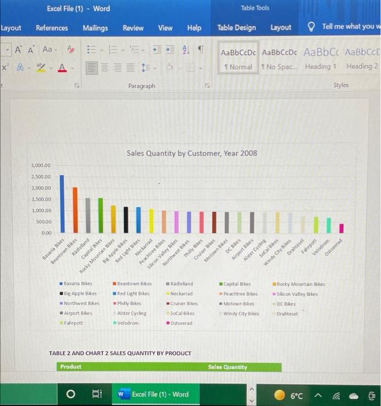Screen dimensions: 381x406
Task: Open the Table Design tab
Action: (x=237, y=28)
